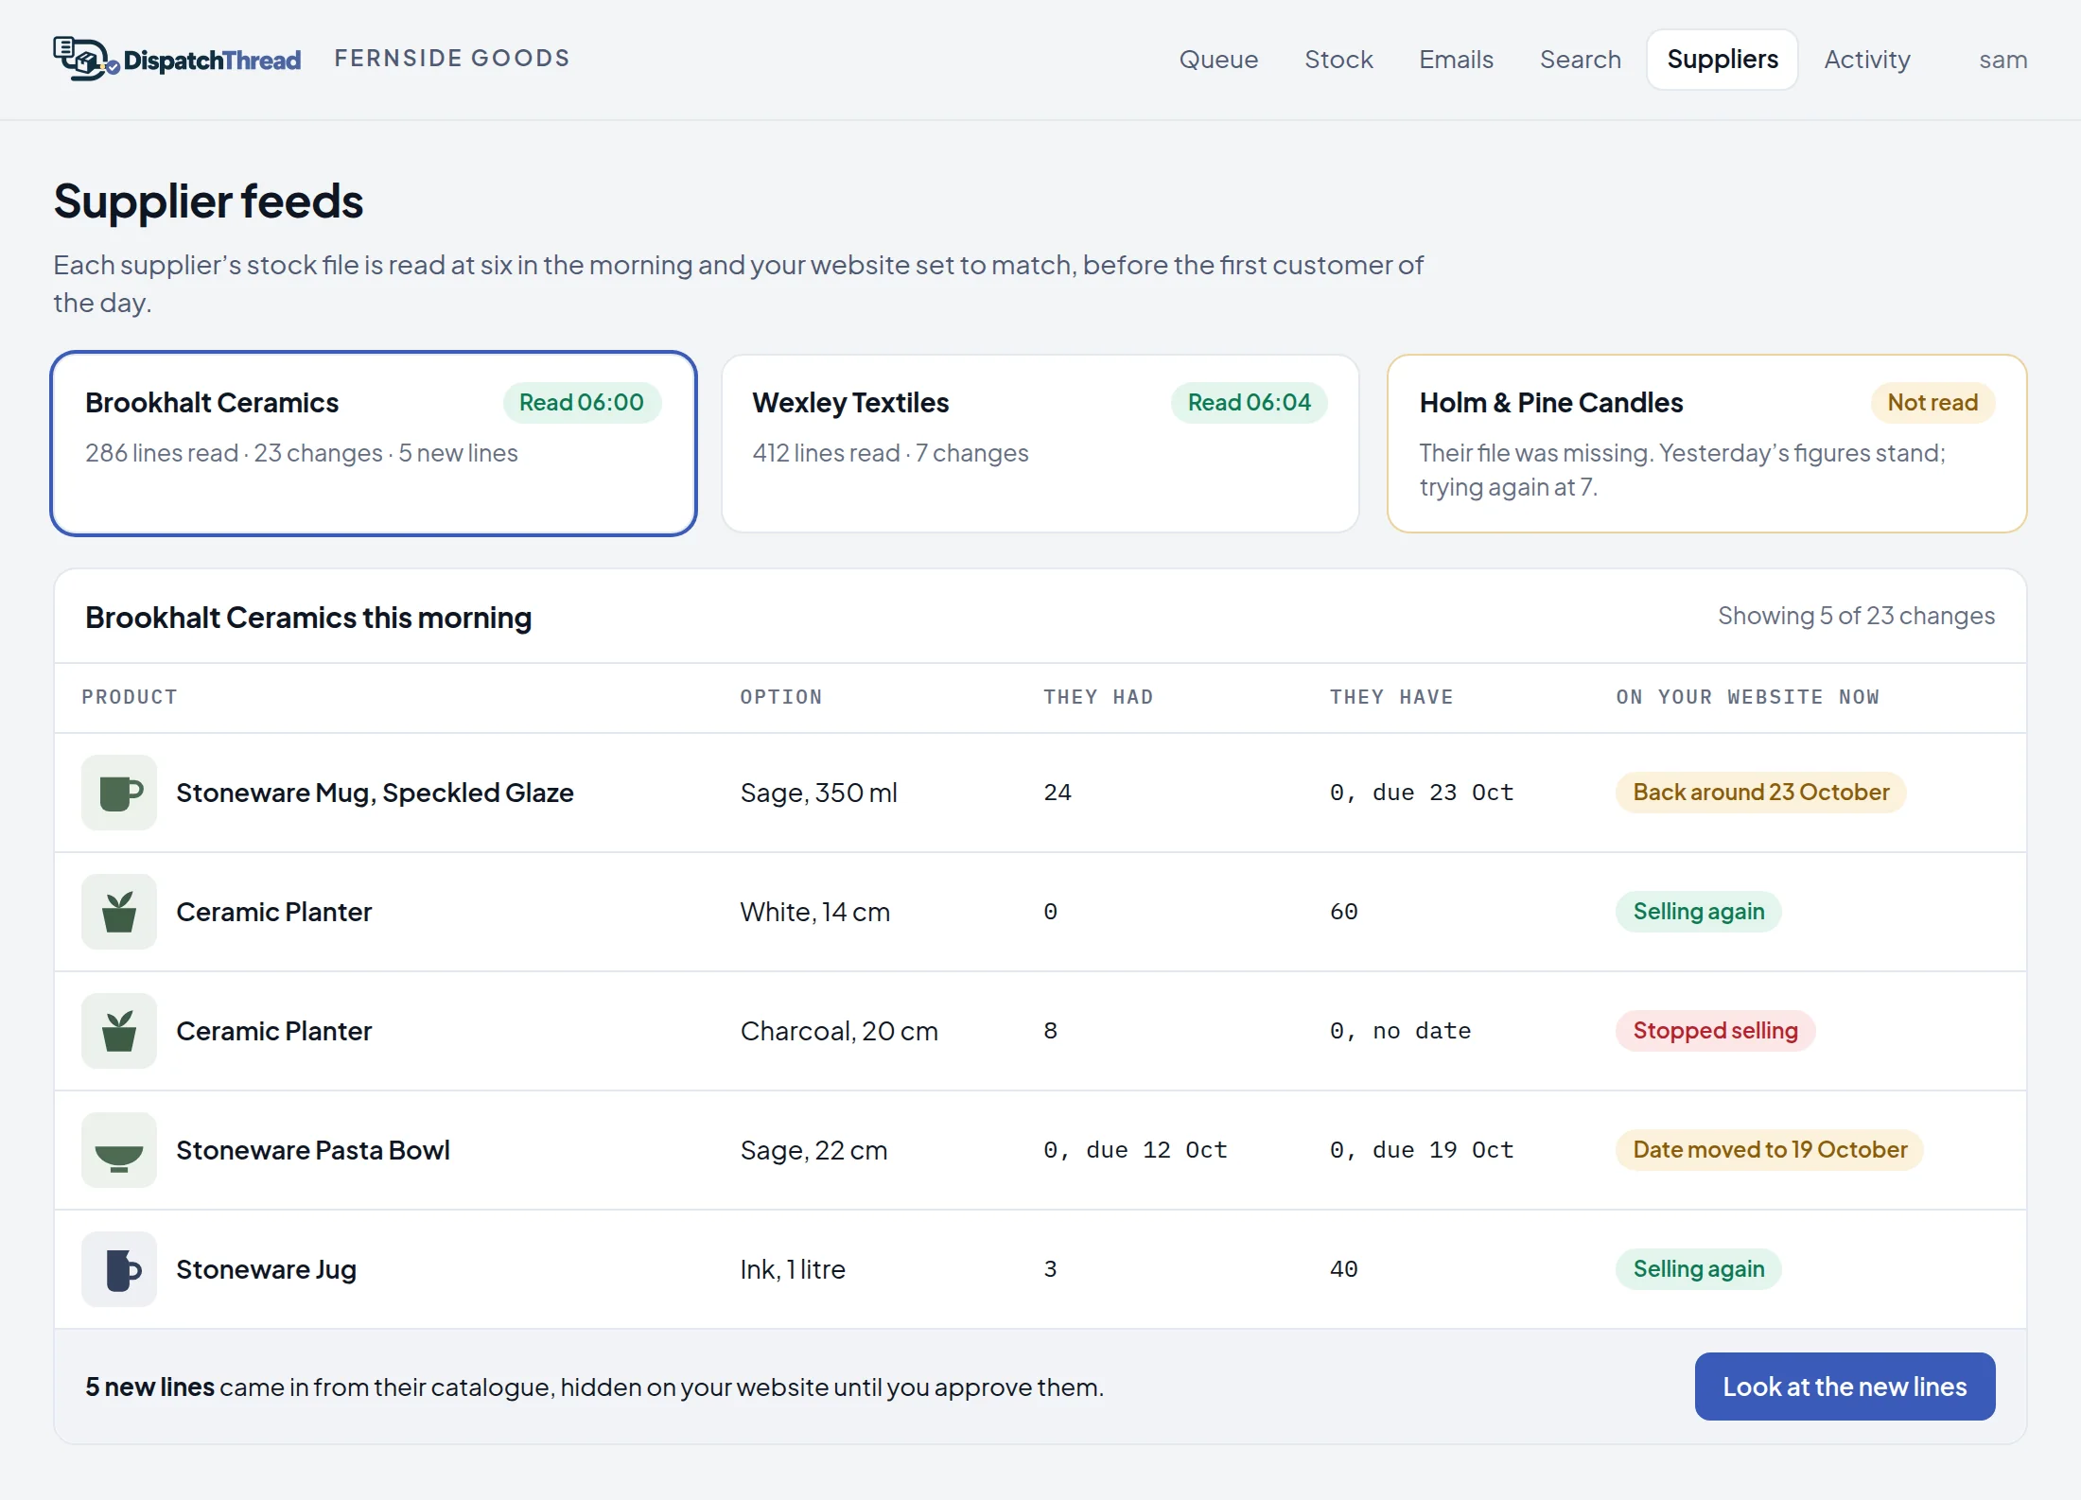Click the jug icon for Stoneware Jug
The image size is (2081, 1500).
(x=119, y=1269)
